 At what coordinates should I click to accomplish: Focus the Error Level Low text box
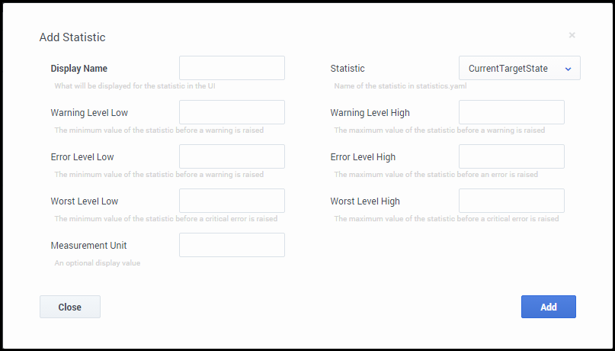point(232,156)
